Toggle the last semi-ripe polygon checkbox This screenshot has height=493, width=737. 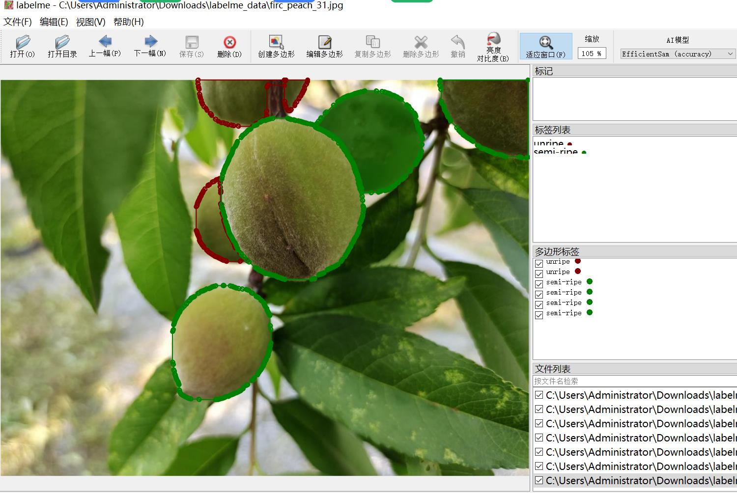coord(539,315)
